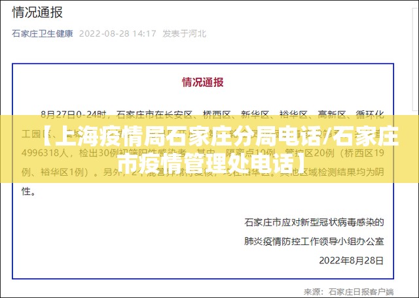Click the source credit 石家庄日报客户端
Screen dimensions: 419x298
point(361,291)
